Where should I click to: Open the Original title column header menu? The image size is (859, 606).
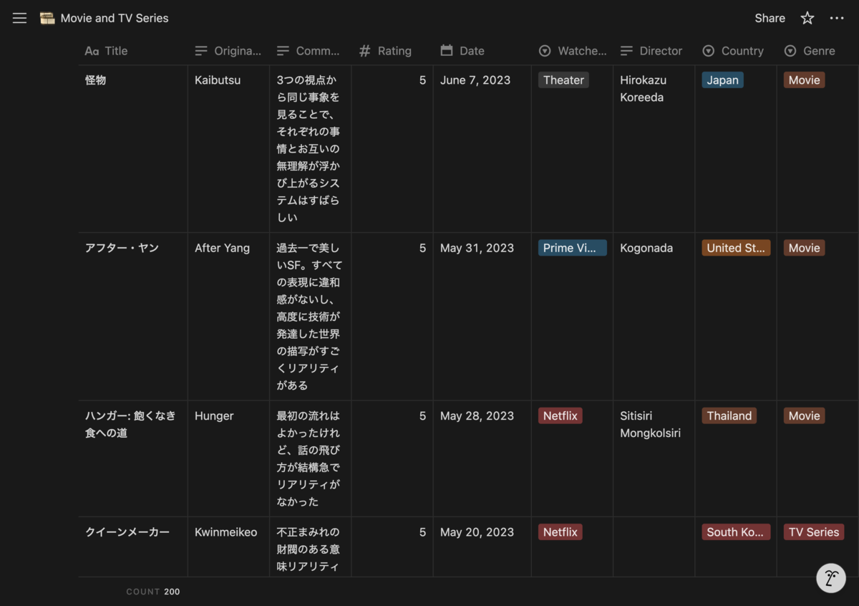point(228,51)
